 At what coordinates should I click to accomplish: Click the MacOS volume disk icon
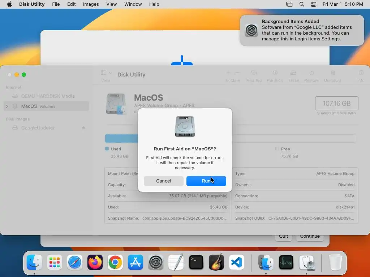(116, 104)
